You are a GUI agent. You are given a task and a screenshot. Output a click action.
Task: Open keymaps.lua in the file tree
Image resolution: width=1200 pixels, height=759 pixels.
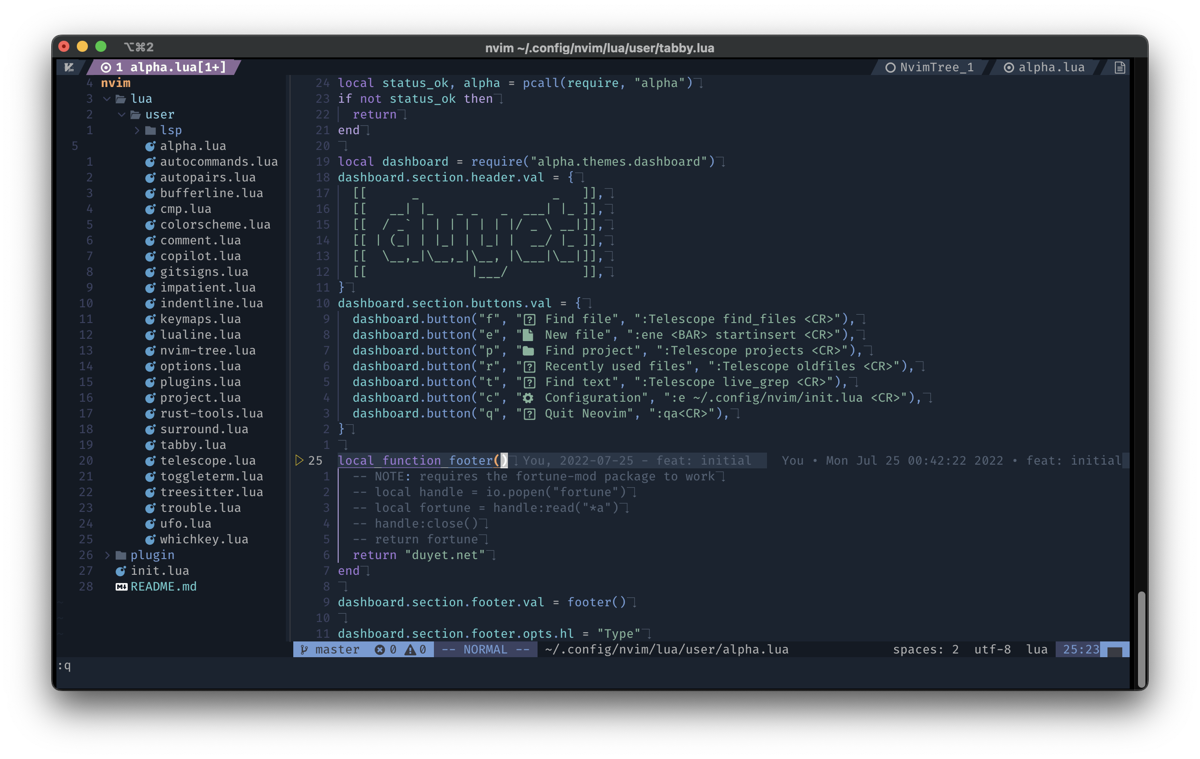(x=200, y=319)
